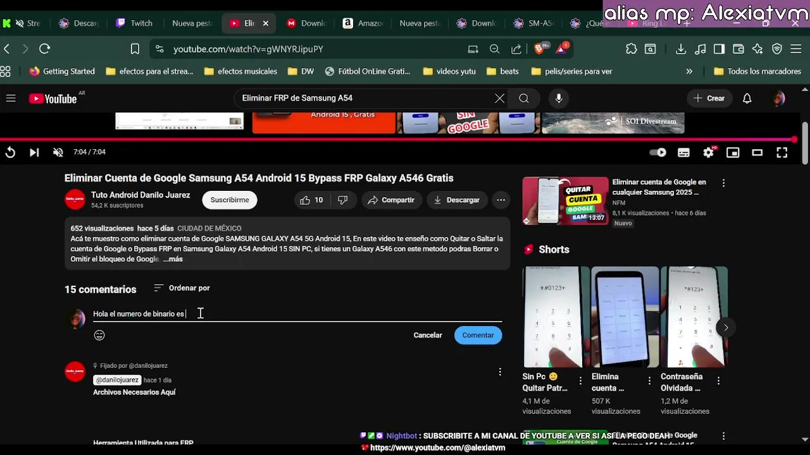Cancel the comment with Cancelar

pos(428,335)
